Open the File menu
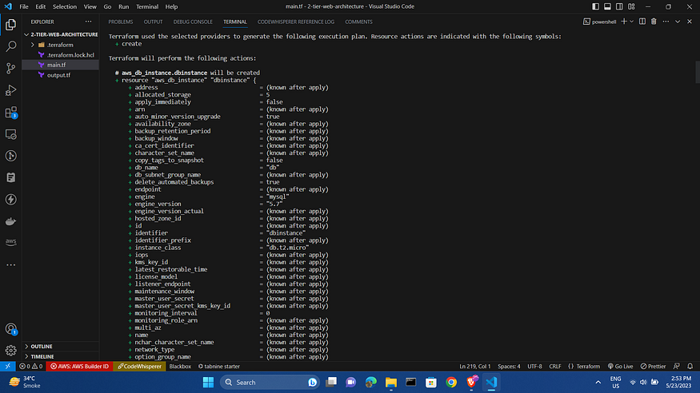Screen dimensions: 700x393 tap(24, 6)
